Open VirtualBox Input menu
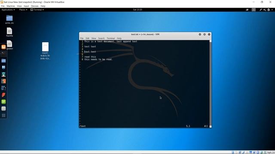 26,6
